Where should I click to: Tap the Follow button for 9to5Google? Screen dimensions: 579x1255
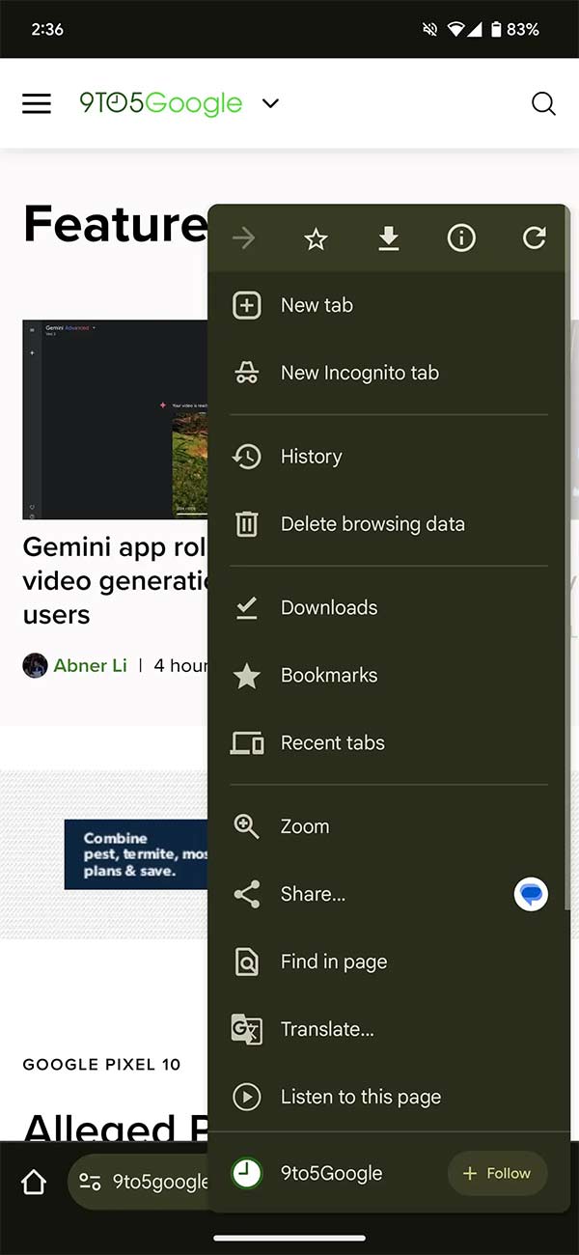(497, 1173)
